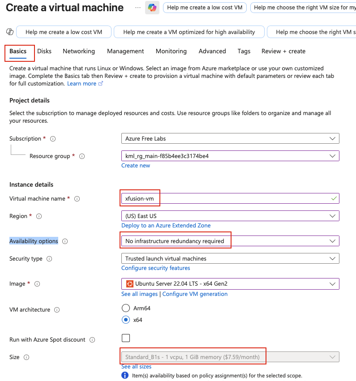Click the Copilot icon beside the title

152,8
